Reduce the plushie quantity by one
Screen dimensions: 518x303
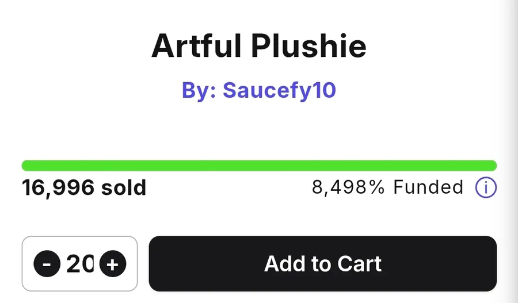click(47, 264)
